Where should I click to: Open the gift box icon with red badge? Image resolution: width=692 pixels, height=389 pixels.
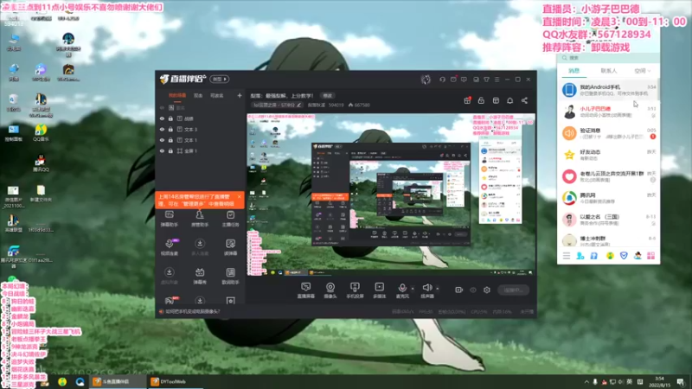467,100
